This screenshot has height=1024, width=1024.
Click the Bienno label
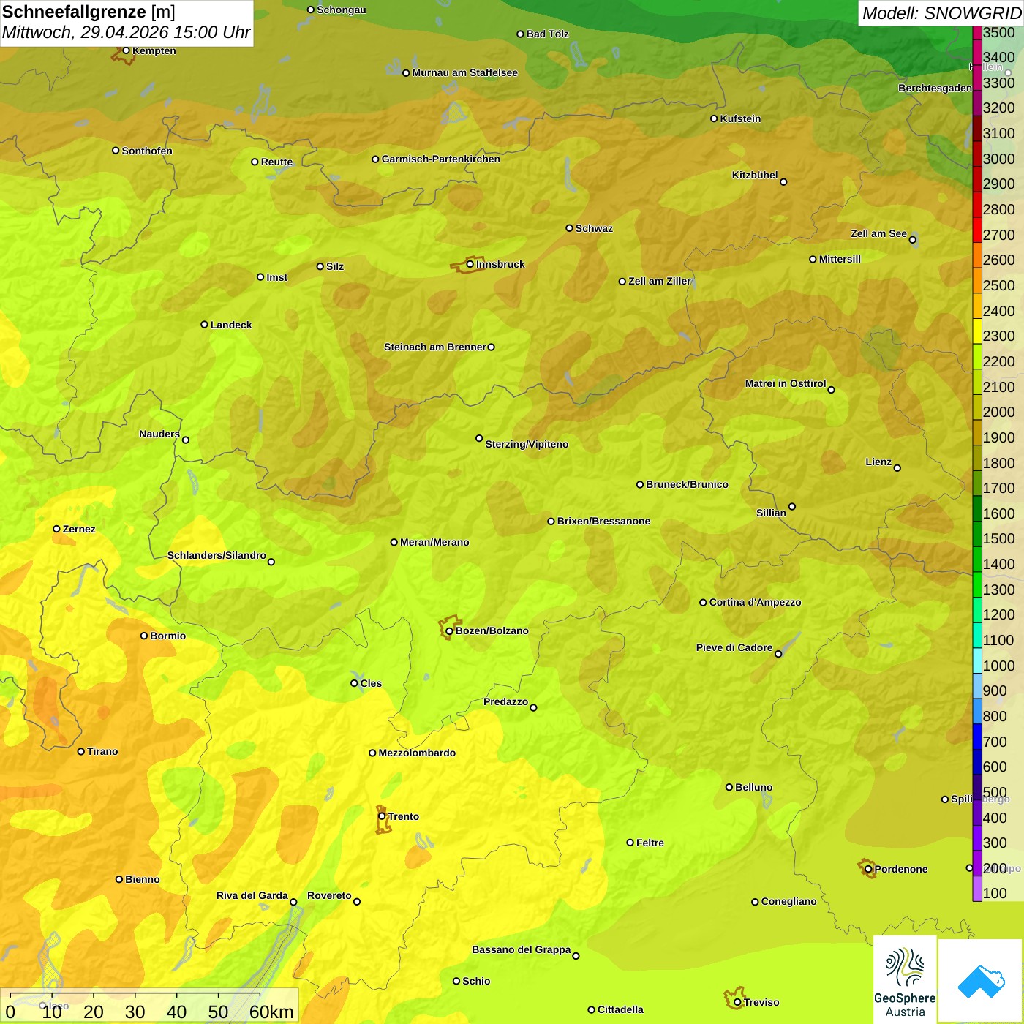pyautogui.click(x=142, y=879)
